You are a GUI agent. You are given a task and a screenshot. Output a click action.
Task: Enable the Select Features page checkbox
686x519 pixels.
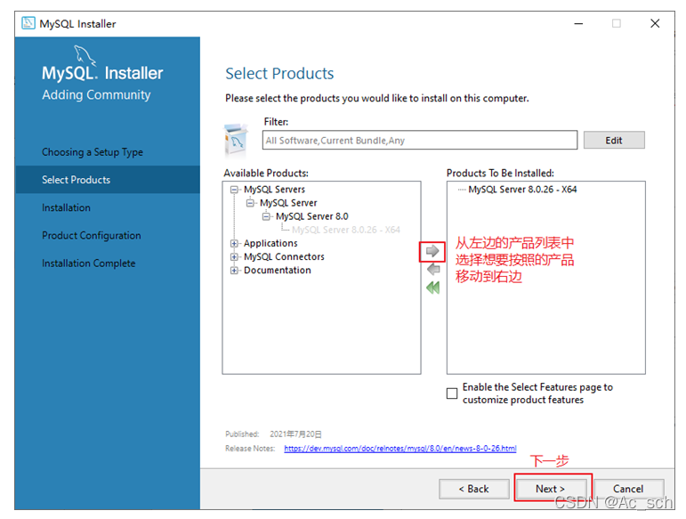(452, 393)
